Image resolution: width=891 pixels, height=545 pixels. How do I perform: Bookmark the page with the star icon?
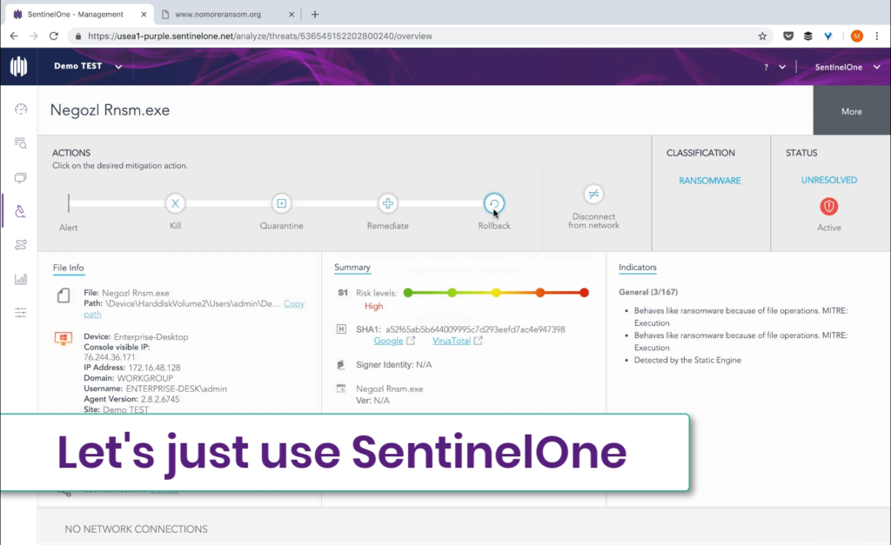[x=762, y=37]
